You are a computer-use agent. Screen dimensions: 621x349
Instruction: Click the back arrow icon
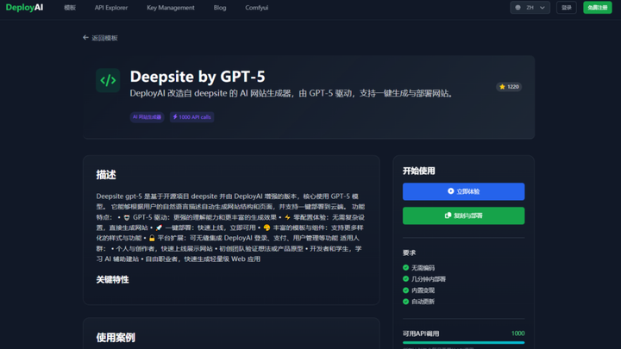[85, 38]
